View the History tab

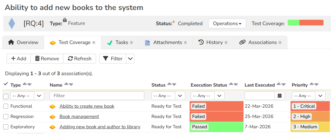[213, 43]
